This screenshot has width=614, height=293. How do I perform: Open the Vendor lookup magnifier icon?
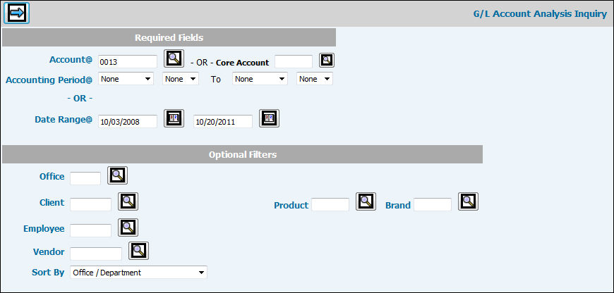pos(138,250)
